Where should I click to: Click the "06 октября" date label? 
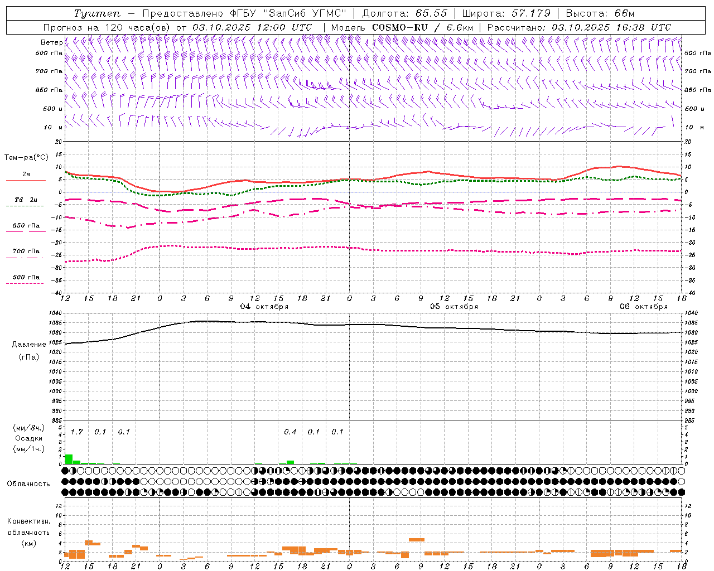click(x=644, y=307)
